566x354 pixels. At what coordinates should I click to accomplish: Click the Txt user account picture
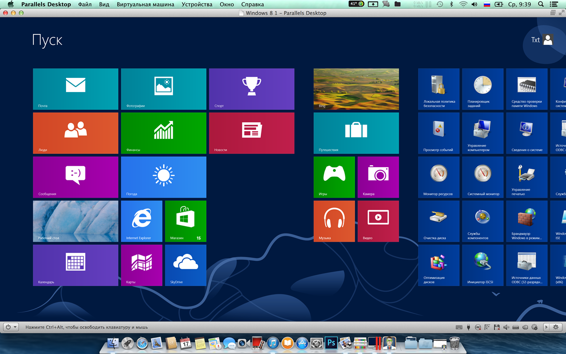click(x=548, y=40)
